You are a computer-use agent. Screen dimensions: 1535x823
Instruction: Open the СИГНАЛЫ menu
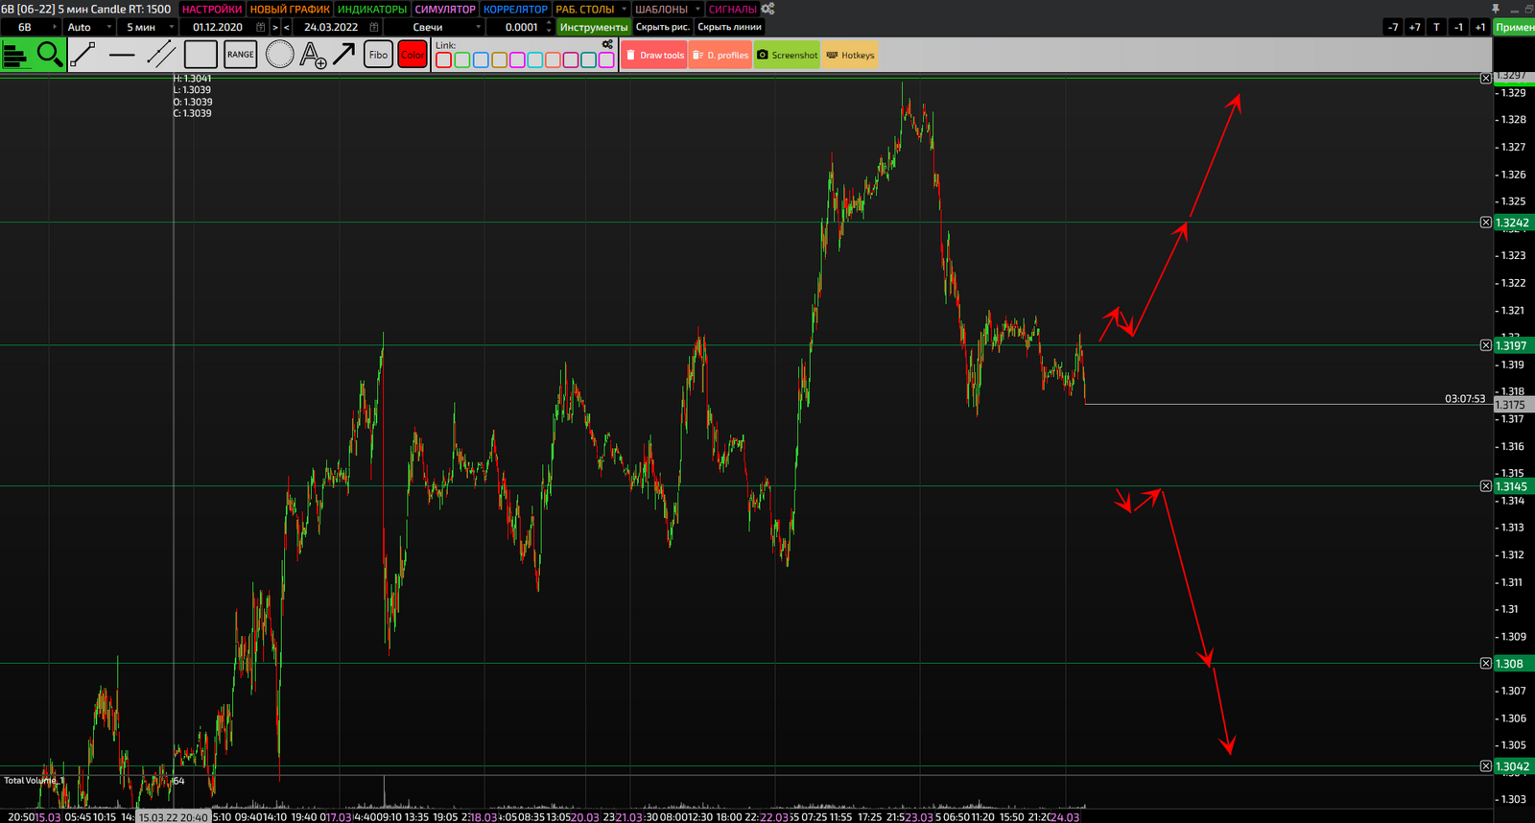[733, 9]
